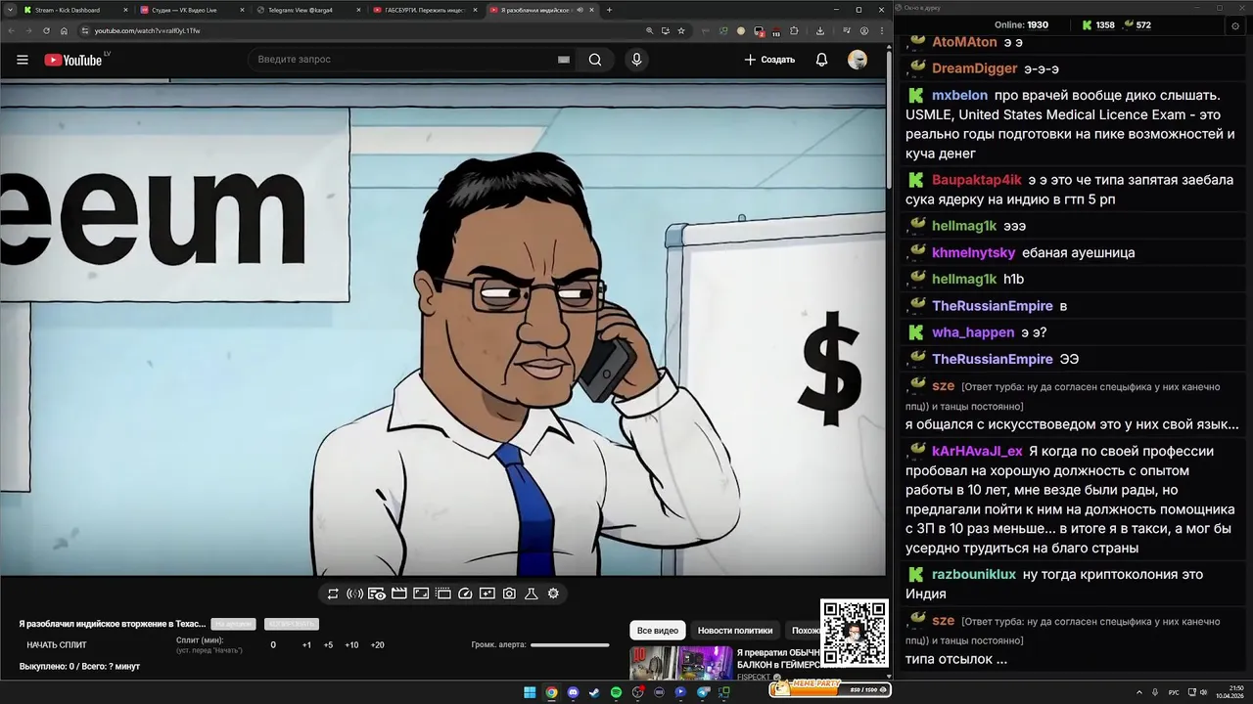Click the НАЧАТЬ СПЛИТ button

(57, 645)
